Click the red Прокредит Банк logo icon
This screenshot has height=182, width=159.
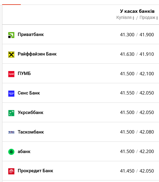pos(11,171)
